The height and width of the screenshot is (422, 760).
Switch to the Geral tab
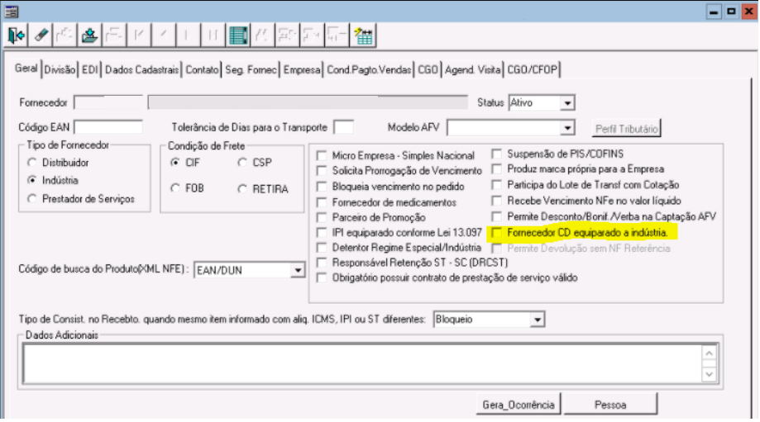pos(26,69)
